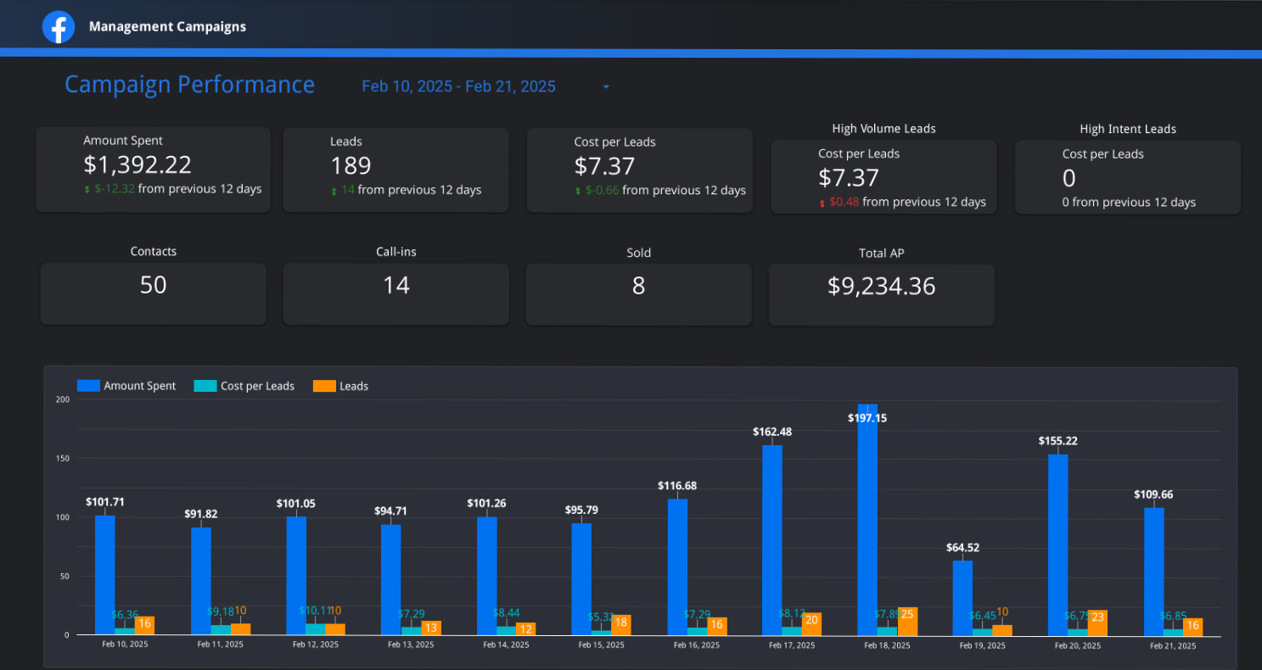
Task: Click the $162.48 bar for Feb 17
Action: tap(772, 540)
